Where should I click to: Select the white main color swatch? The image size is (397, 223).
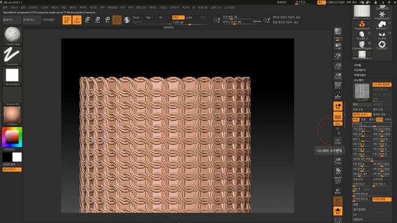[x=17, y=157]
